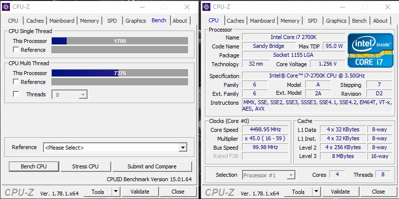Screen dimensions: 399x199
Task: Open Graphics tab in left window
Action: 136,21
